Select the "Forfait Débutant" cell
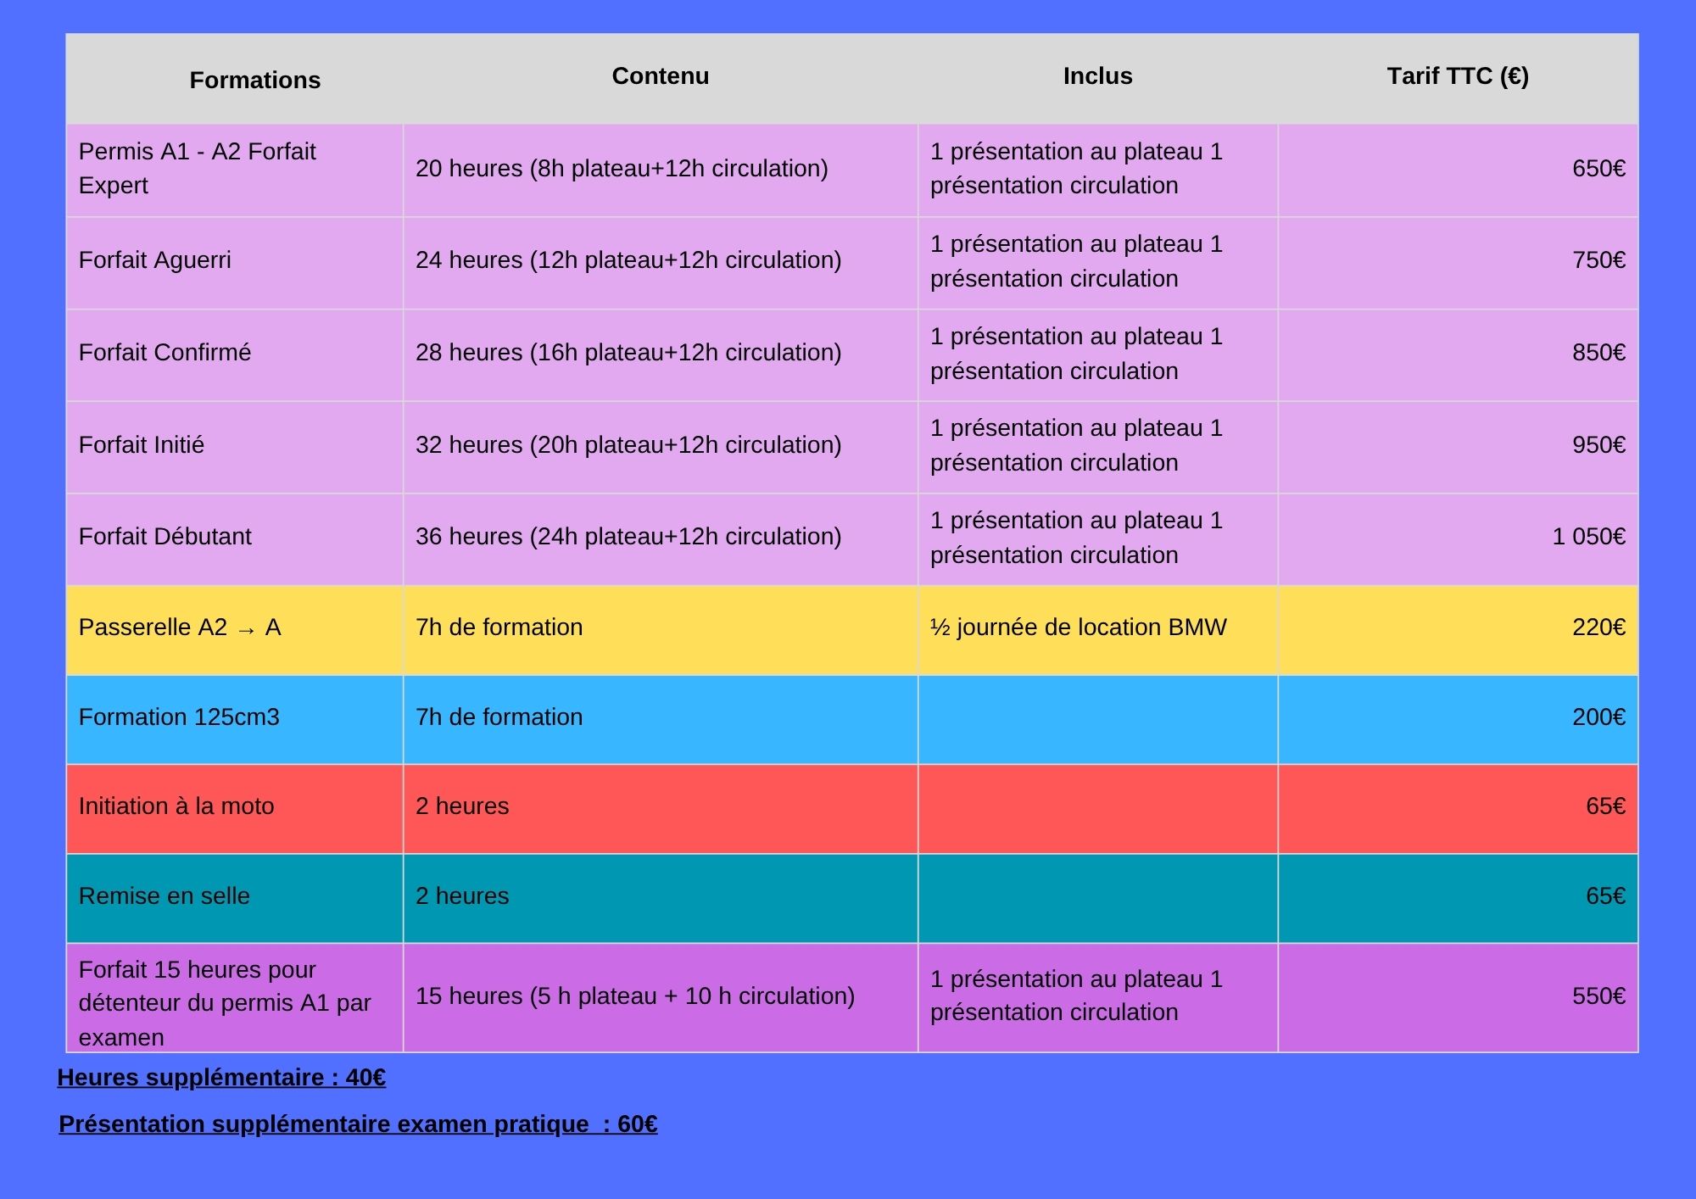1696x1199 pixels. click(x=235, y=538)
